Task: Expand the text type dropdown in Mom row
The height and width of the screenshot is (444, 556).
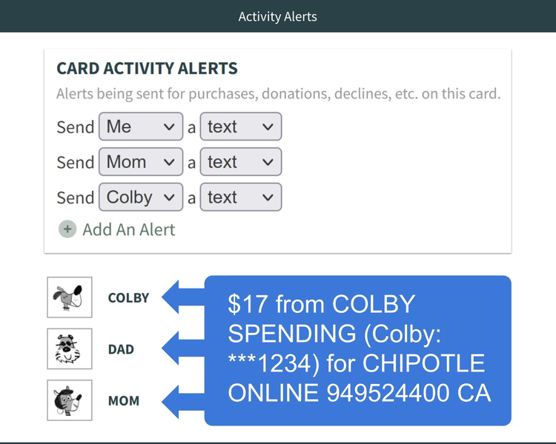Action: pos(241,162)
